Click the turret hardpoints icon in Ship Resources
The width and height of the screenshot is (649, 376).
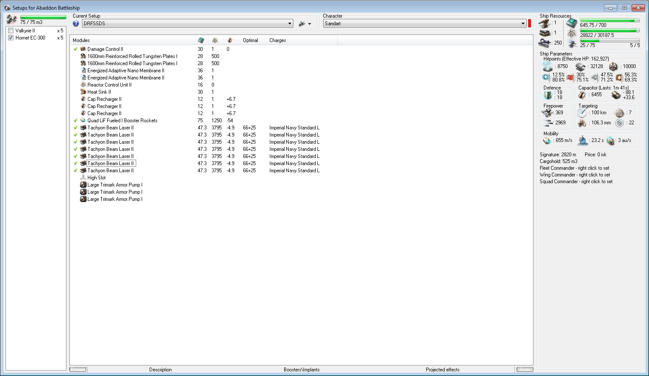[x=545, y=23]
